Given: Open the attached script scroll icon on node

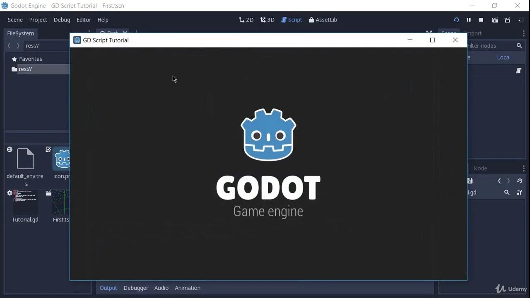Looking at the screenshot, I should (x=518, y=71).
